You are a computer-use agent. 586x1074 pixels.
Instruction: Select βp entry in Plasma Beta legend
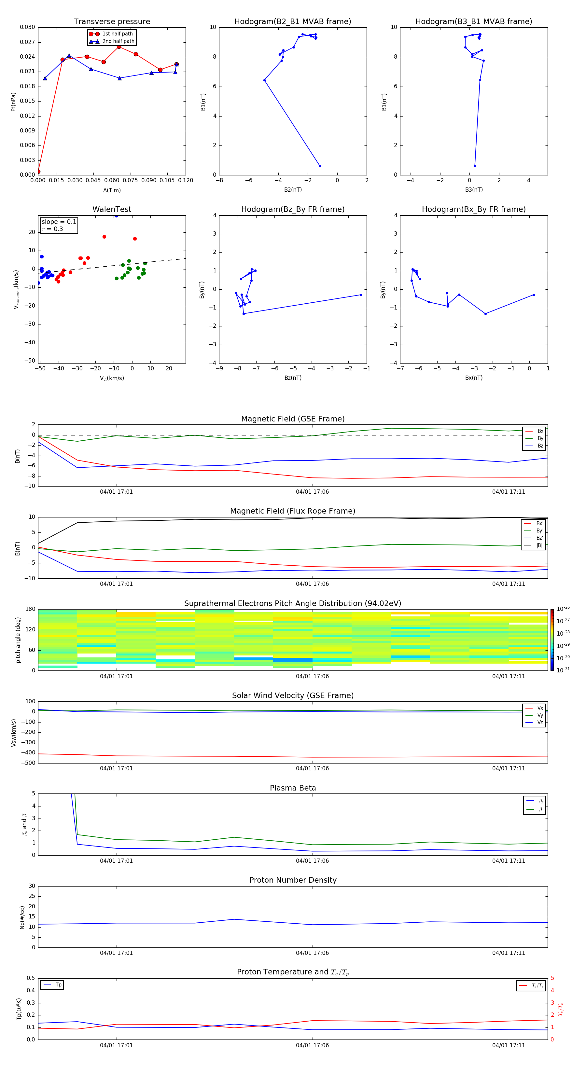535,801
